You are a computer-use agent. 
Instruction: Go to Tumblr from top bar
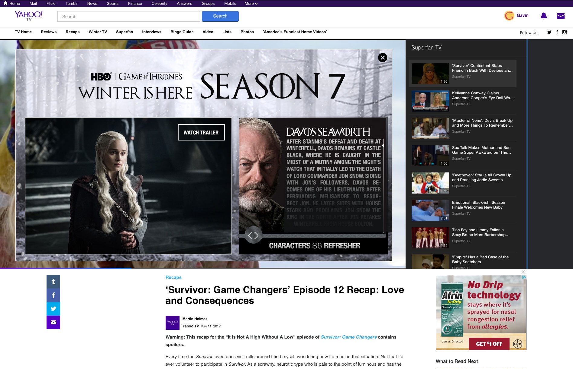72,4
